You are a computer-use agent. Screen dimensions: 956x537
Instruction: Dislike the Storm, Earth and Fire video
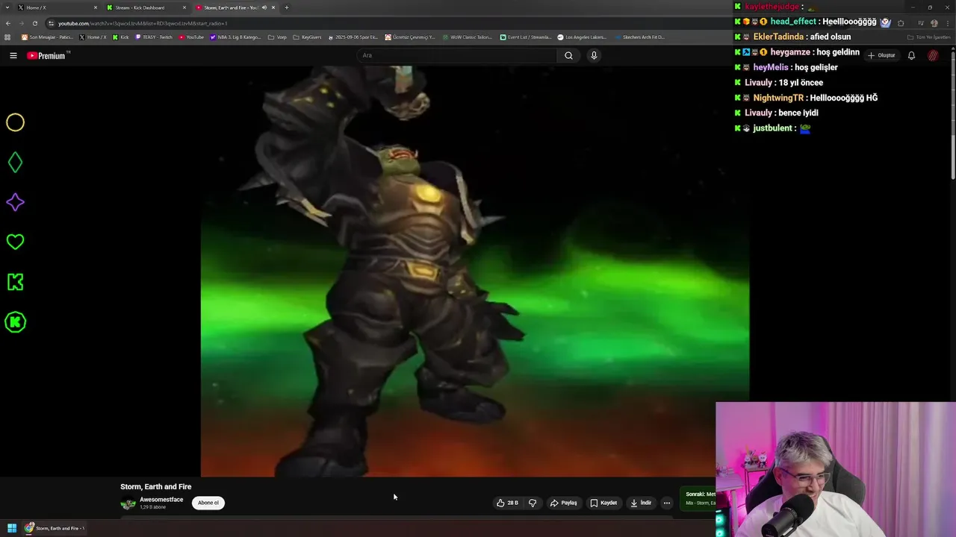(533, 503)
